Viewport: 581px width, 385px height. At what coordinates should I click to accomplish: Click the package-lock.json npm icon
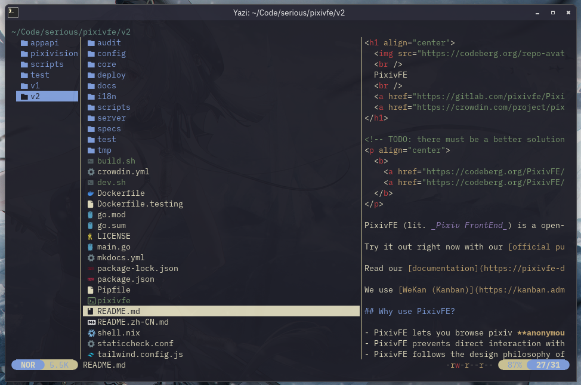(x=91, y=269)
